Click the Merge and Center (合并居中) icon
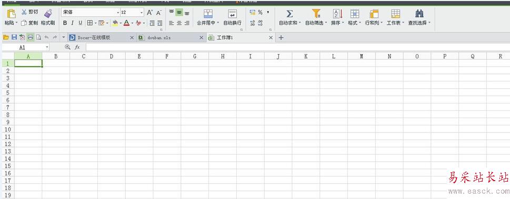 pos(208,14)
